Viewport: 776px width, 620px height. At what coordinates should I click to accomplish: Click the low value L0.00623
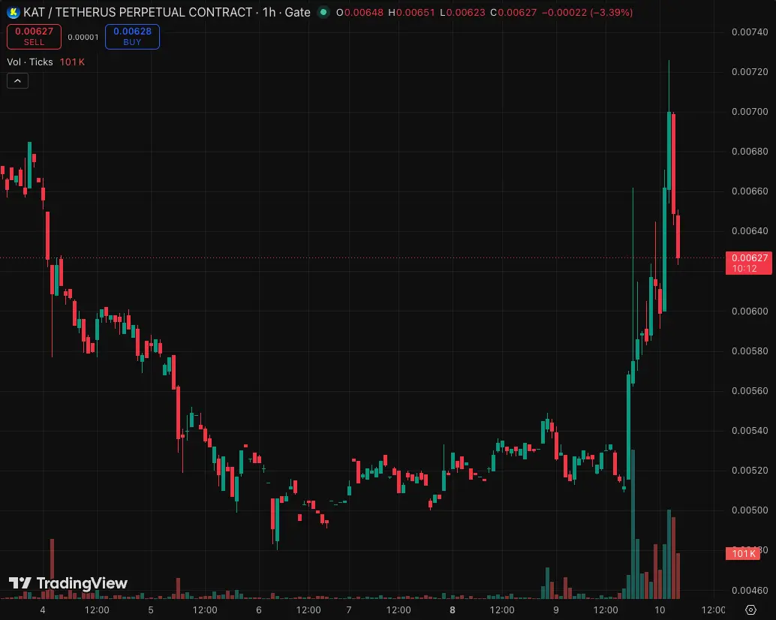(x=463, y=12)
